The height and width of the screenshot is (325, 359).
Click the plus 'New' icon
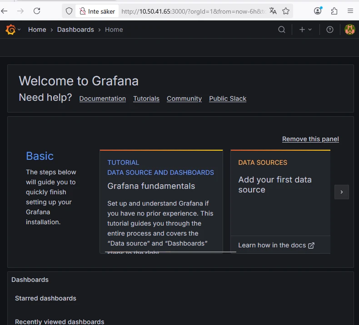302,30
